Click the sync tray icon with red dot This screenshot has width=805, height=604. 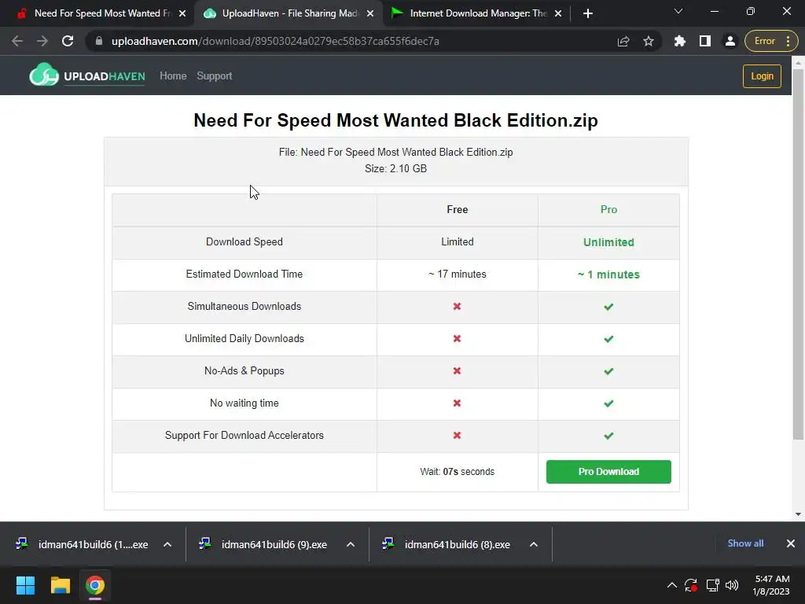691,585
